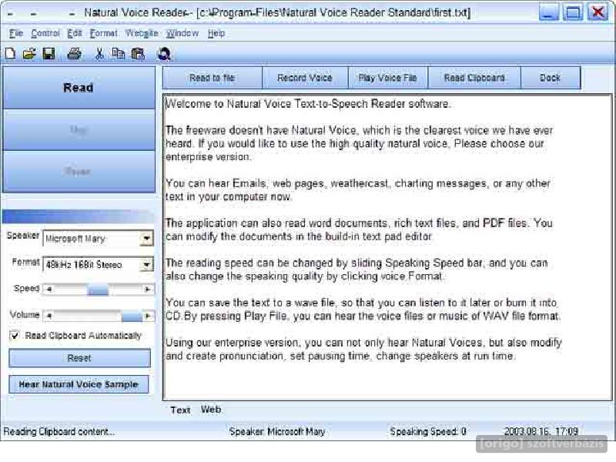
Task: Start recording with the Record Voice button
Action: click(305, 78)
